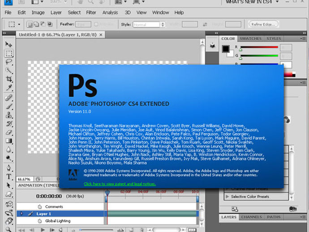Select the Eyedropper tool

9,88
